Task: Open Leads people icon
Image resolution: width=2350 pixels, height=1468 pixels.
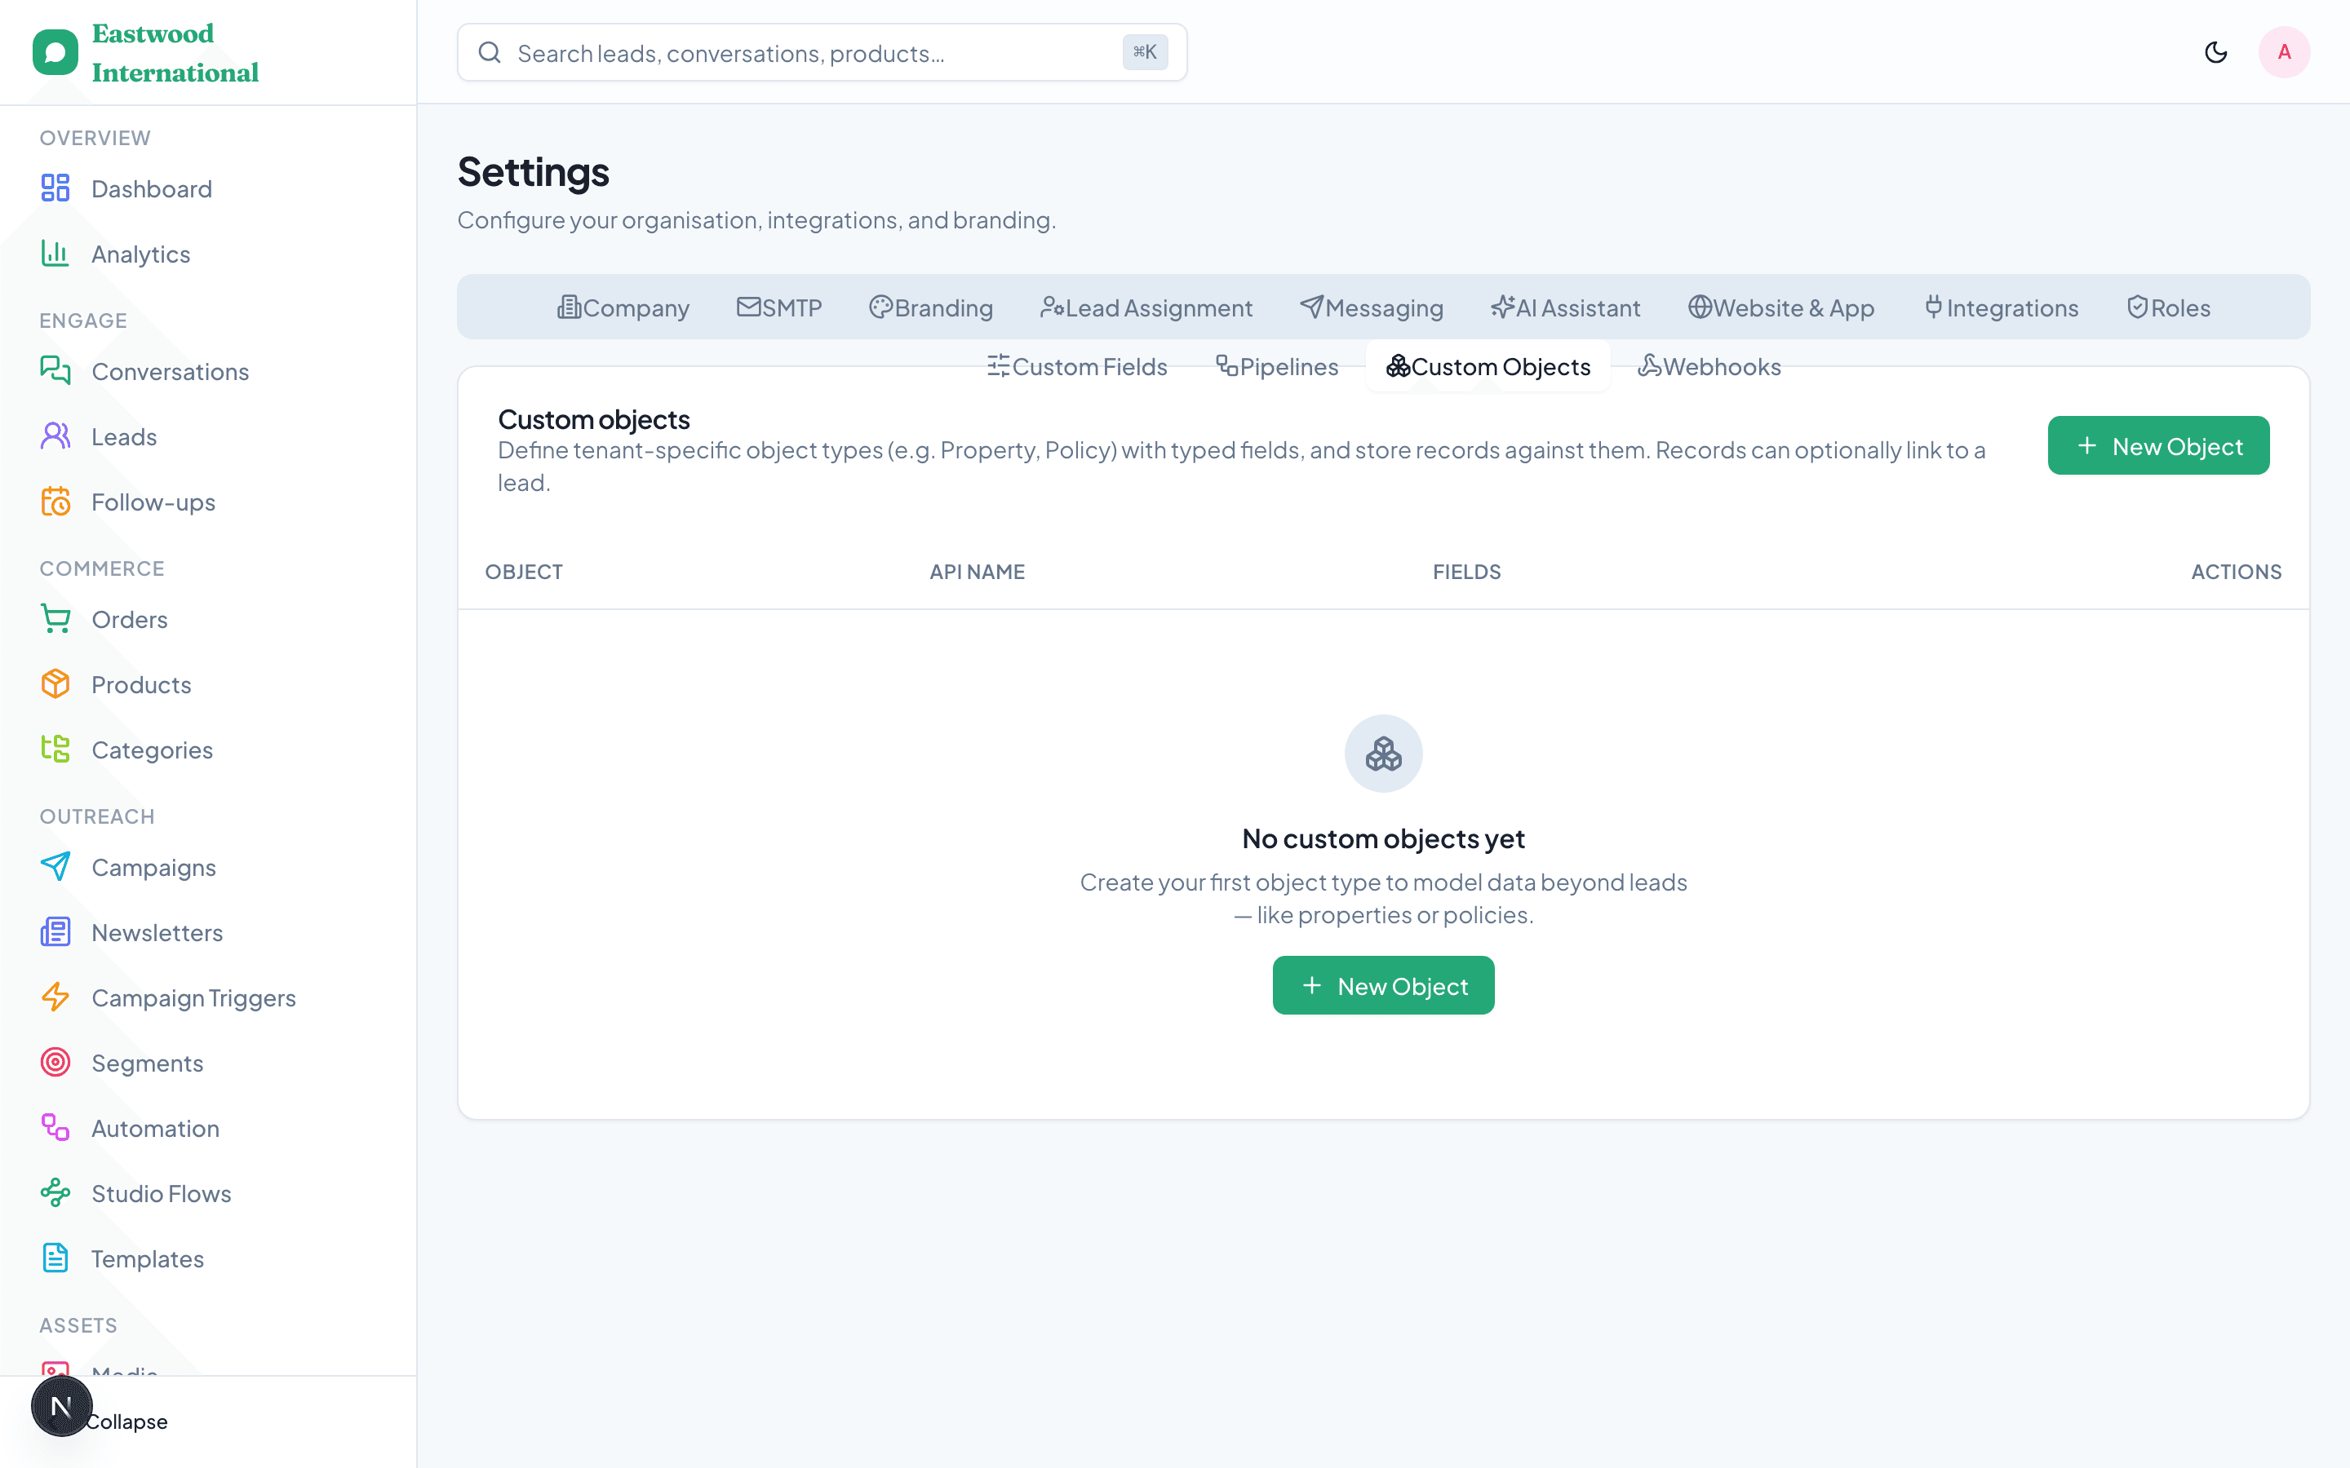Action: (x=55, y=436)
